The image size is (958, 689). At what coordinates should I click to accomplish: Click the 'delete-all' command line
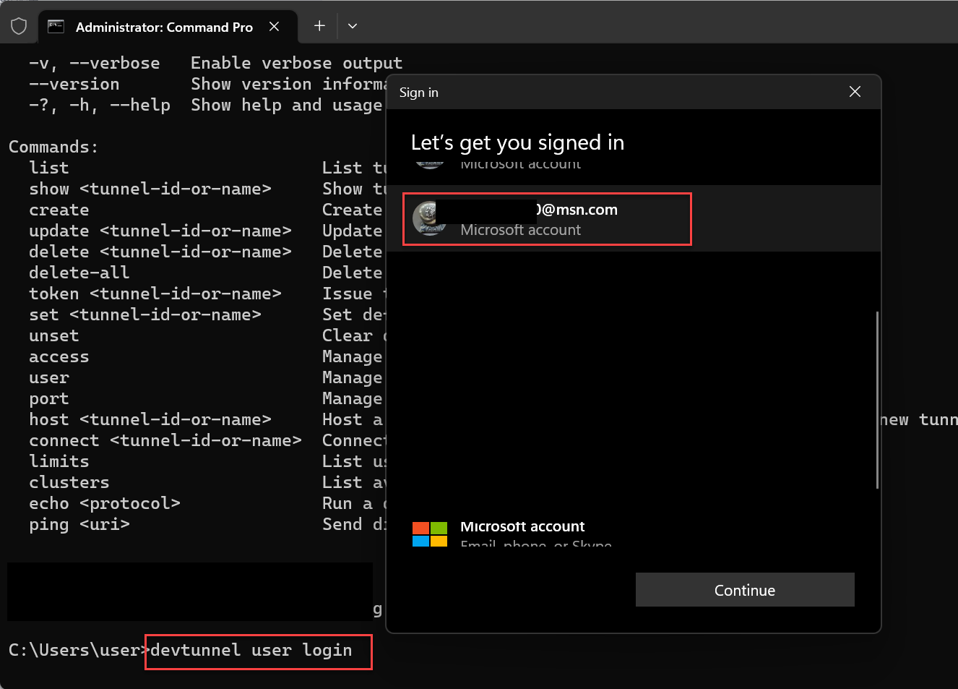(x=79, y=273)
